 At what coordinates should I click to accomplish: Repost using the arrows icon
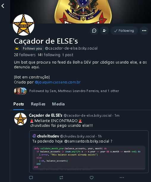(61, 178)
